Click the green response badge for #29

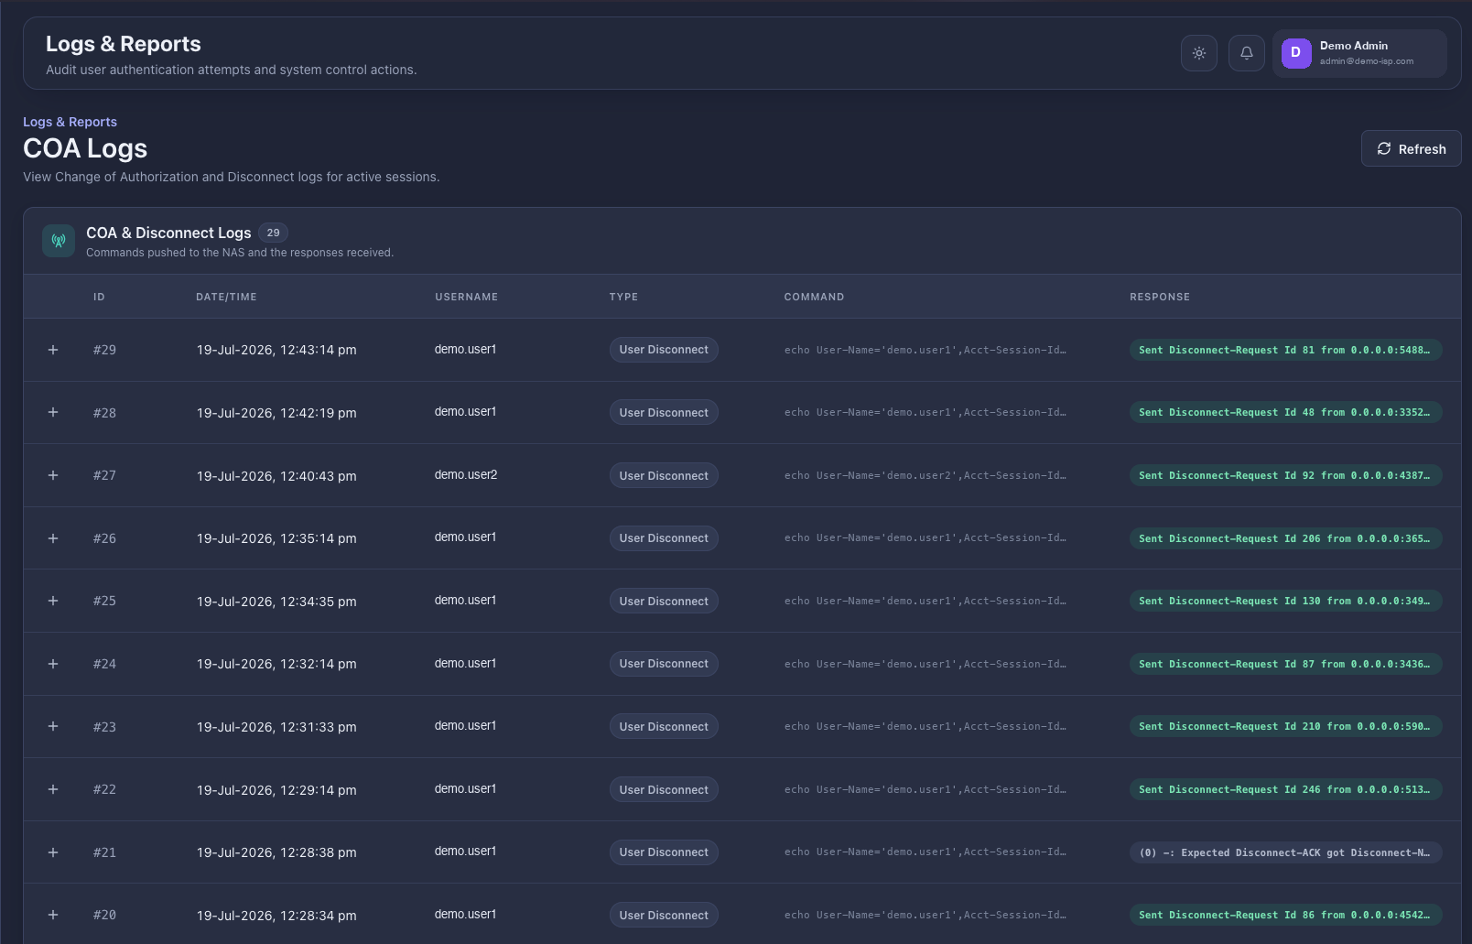click(1285, 350)
